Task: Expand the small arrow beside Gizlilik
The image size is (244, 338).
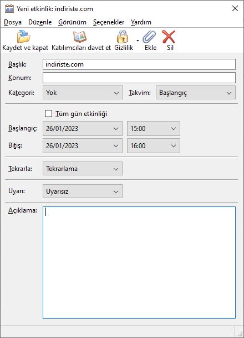Action: [x=138, y=41]
